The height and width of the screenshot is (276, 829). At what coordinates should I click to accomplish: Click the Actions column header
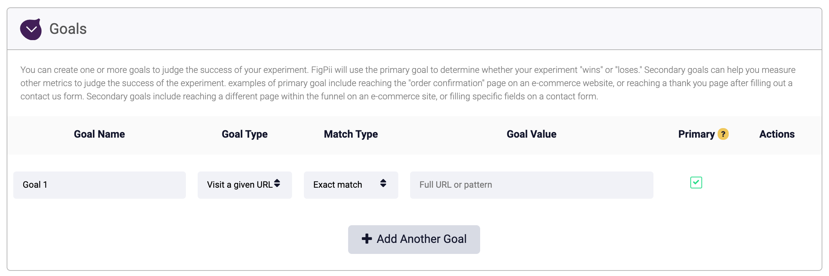(x=777, y=134)
